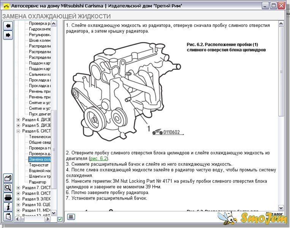Print the page using printer icon
The image size is (290, 228).
click(x=8, y=197)
